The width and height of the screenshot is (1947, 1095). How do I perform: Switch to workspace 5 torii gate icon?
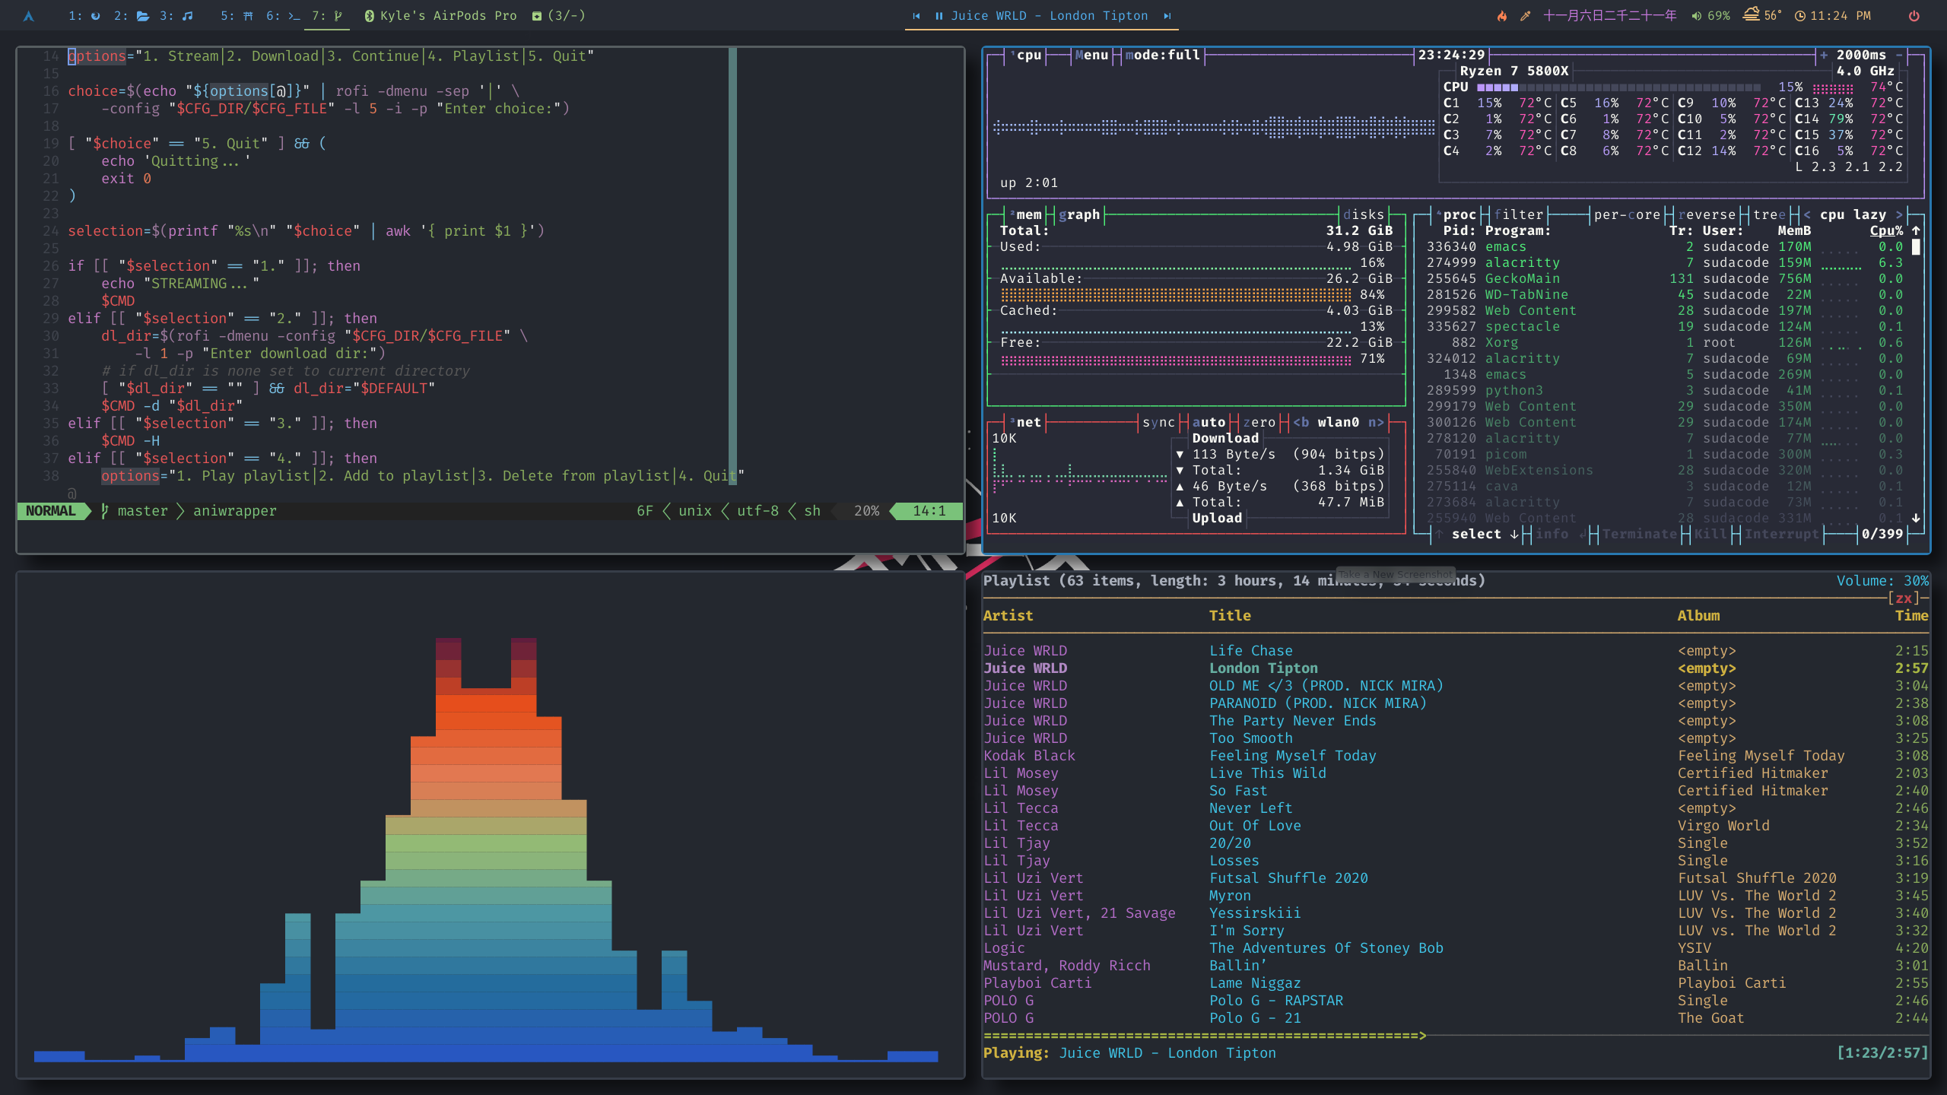pyautogui.click(x=248, y=16)
